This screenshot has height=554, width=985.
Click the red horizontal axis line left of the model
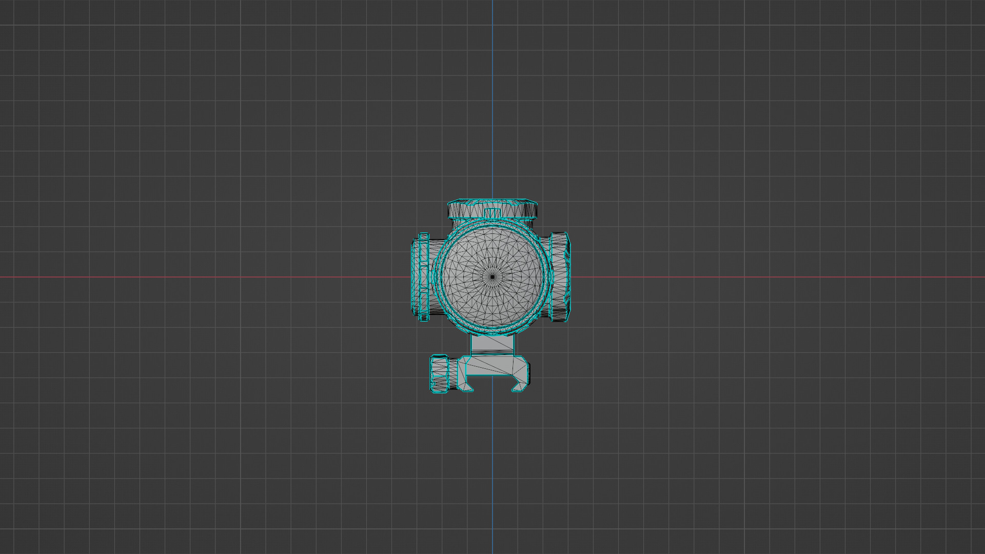205,278
